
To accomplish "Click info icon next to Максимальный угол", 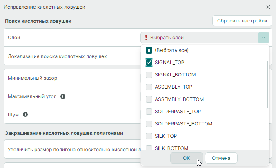I will pyautogui.click(x=63, y=97).
